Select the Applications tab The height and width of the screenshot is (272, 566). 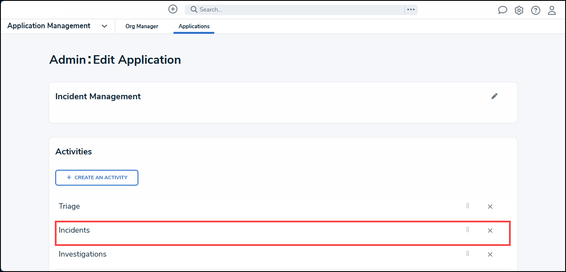194,27
